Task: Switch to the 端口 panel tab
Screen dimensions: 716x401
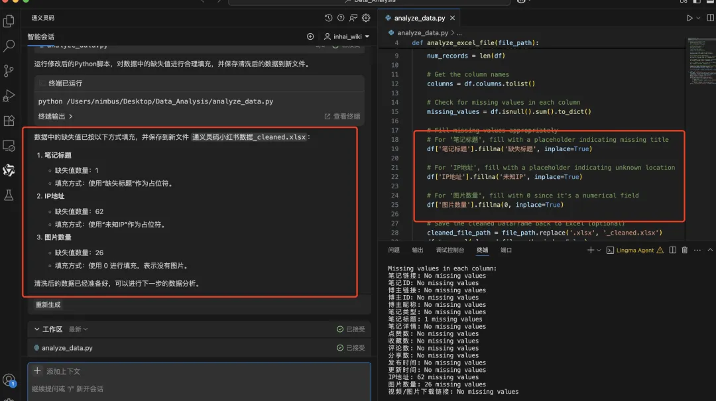Action: click(506, 250)
